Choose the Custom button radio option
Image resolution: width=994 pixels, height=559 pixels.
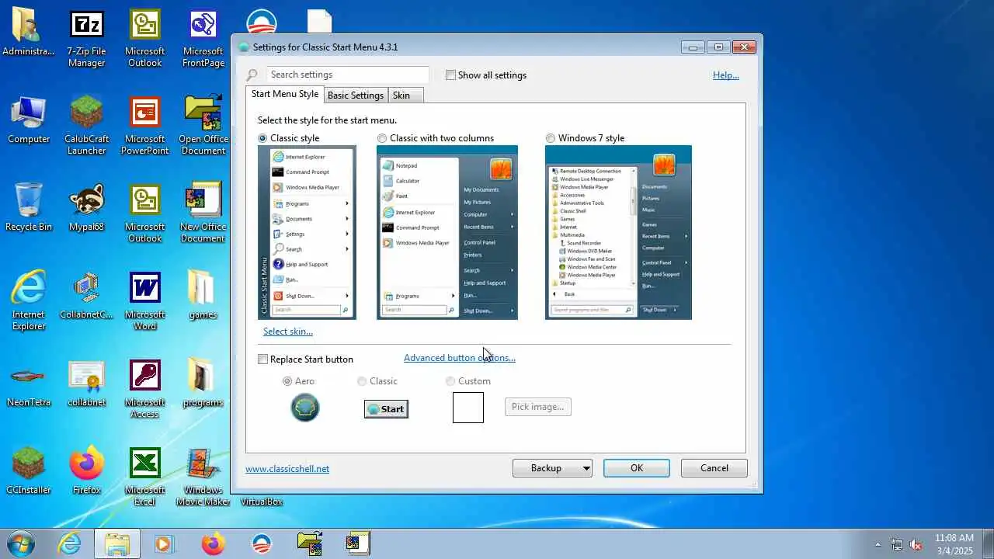pyautogui.click(x=450, y=381)
